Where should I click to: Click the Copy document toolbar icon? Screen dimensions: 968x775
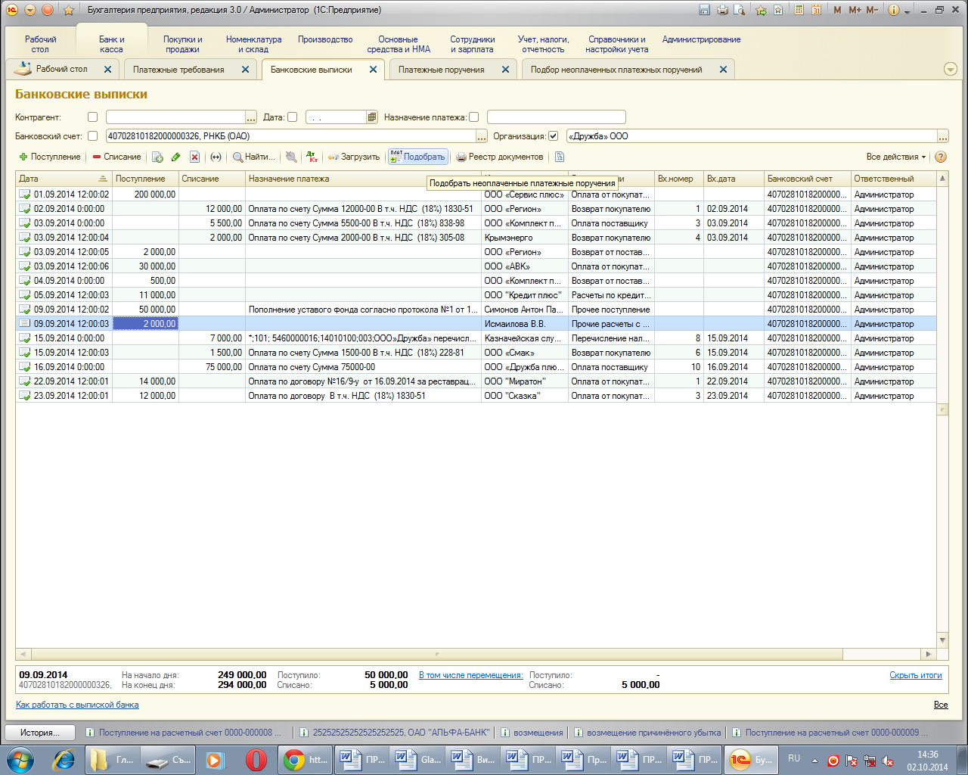(157, 157)
